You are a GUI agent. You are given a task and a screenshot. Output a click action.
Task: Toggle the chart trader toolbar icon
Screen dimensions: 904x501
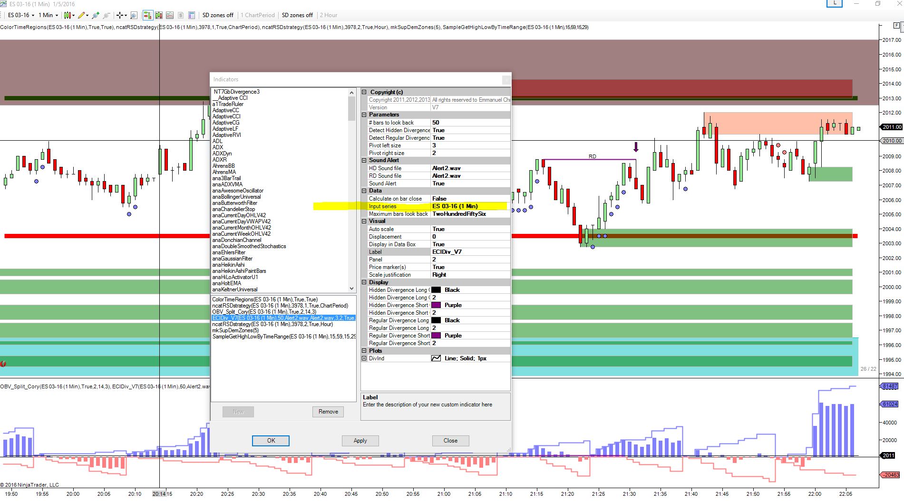coord(148,15)
